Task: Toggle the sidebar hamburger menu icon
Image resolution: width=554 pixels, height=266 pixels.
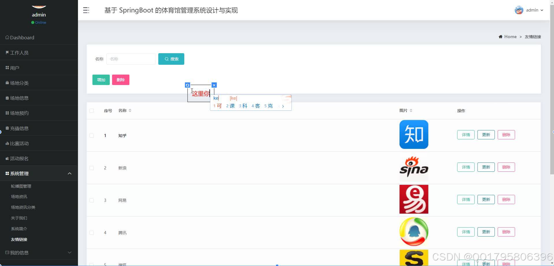Action: (x=86, y=10)
